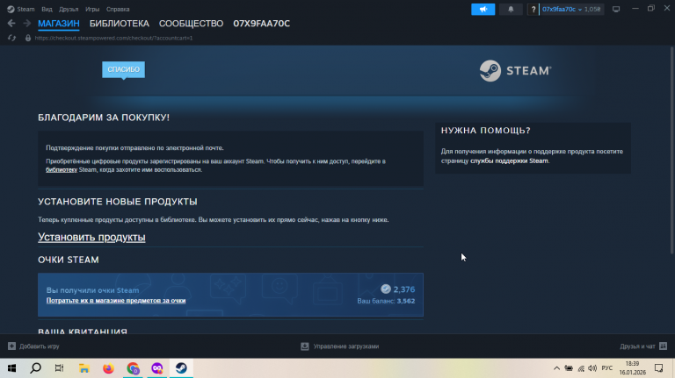
Task: Open Chrome from the taskbar
Action: pyautogui.click(x=133, y=368)
